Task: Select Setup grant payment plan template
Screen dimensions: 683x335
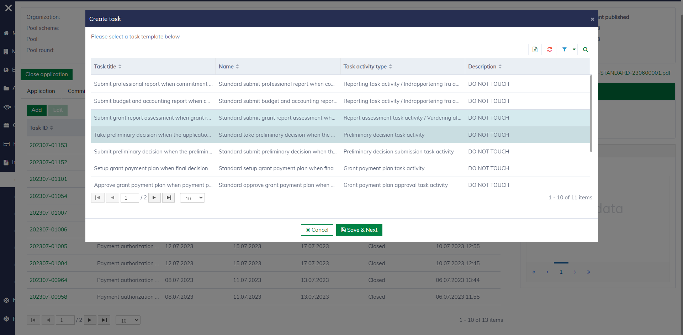Action: coord(153,168)
